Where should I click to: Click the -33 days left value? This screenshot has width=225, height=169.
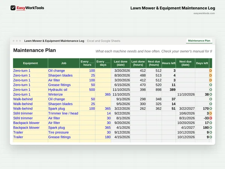pyautogui.click(x=206, y=118)
